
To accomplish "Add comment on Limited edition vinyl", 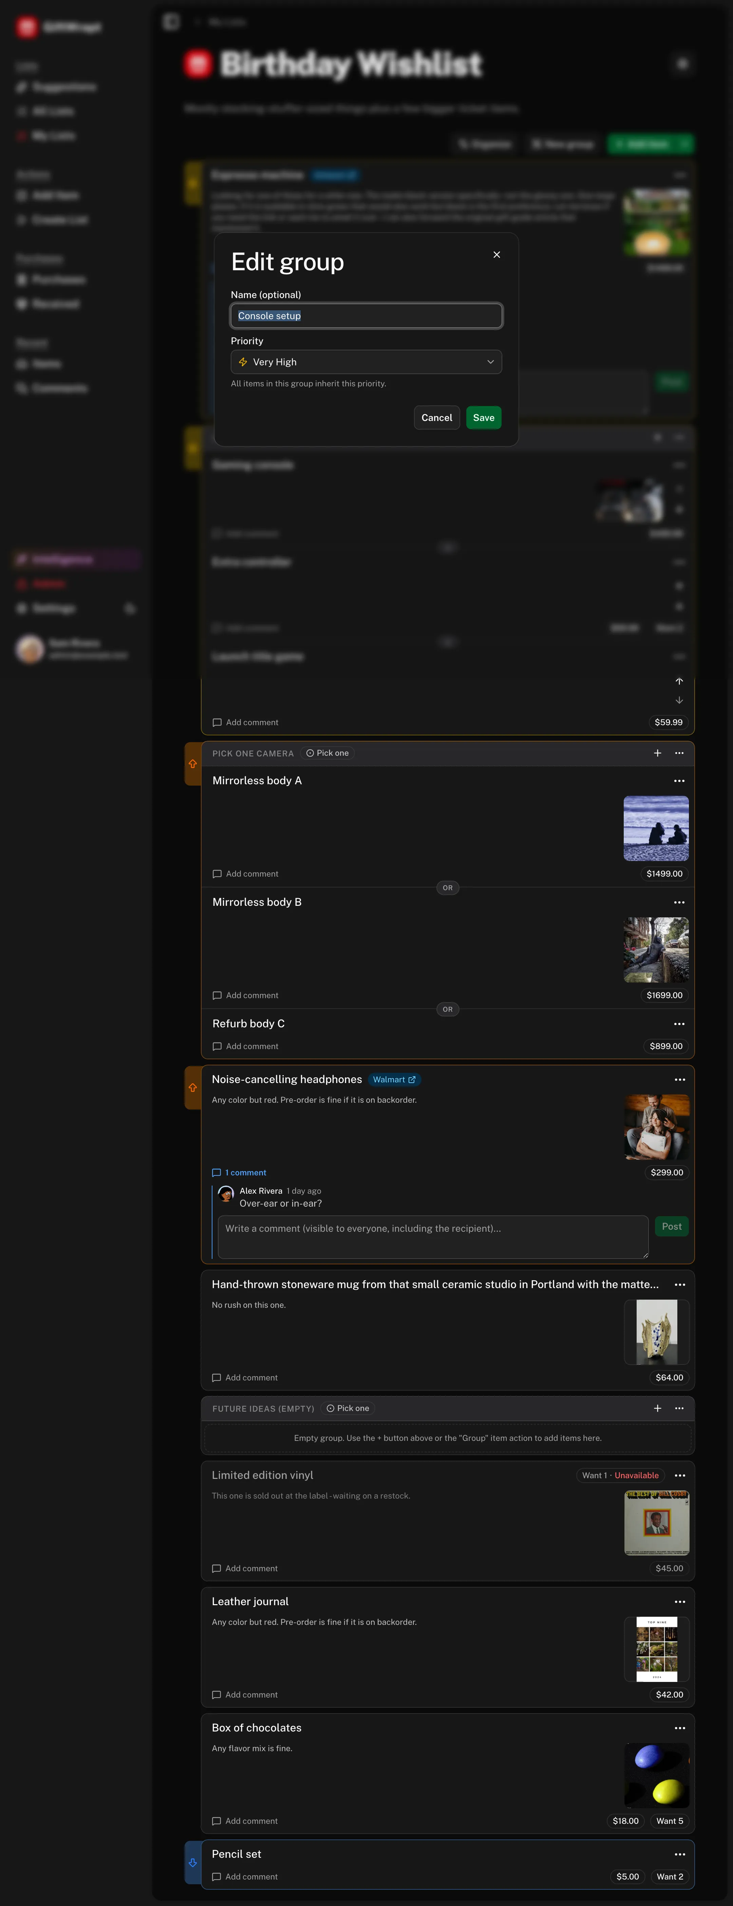I will coord(245,1569).
